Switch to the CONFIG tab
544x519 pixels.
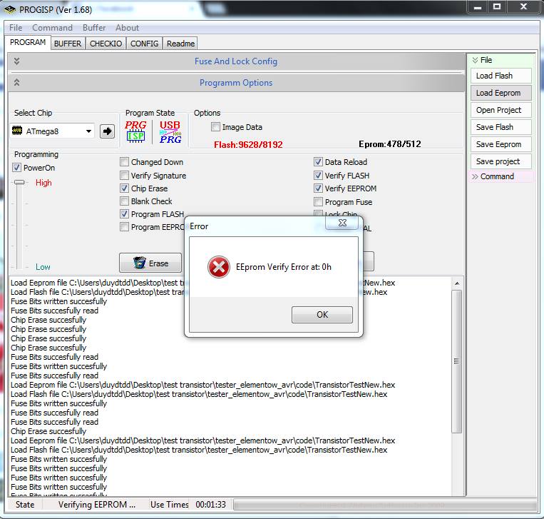(x=144, y=44)
